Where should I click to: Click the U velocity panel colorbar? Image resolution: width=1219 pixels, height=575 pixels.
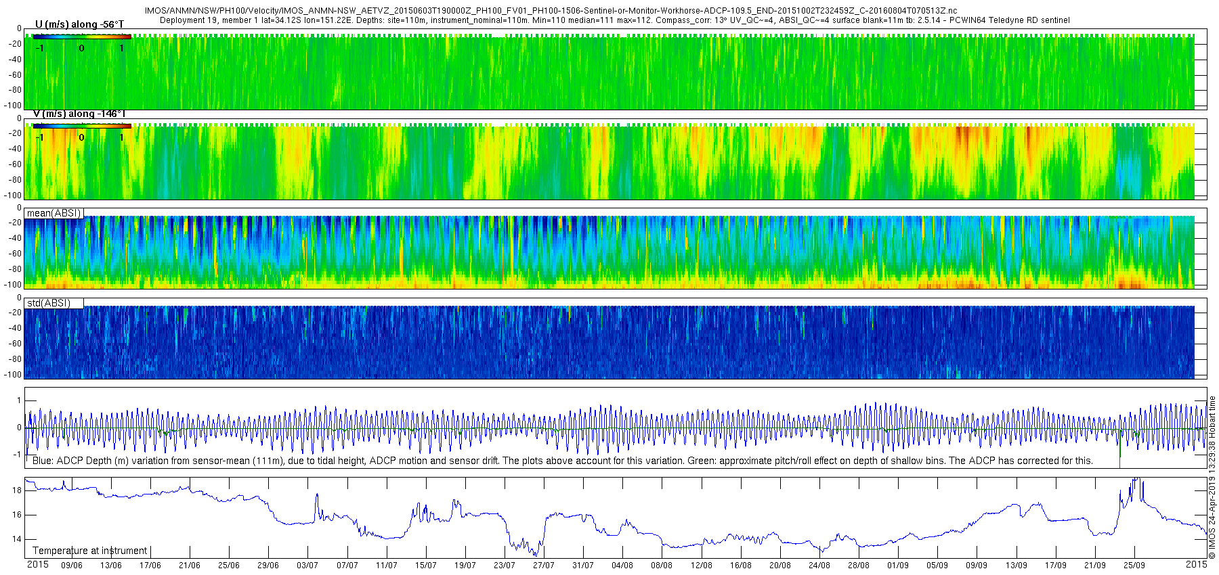click(x=82, y=37)
